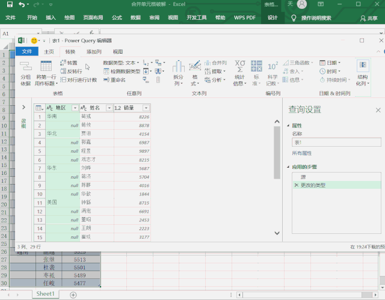Screen dimensions: 385x300
Task: Click Detect data type button
Action: point(122,72)
